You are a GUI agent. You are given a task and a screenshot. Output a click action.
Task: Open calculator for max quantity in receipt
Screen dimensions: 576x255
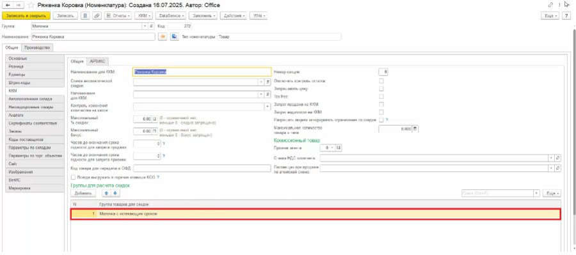[415, 129]
